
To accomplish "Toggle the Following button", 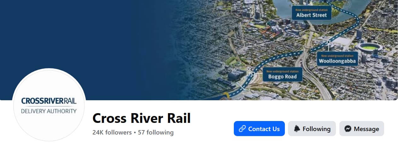I will (x=312, y=129).
